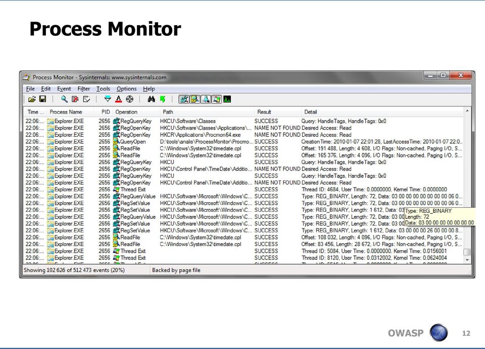Select the Thread ID: 8120 detail cell
The width and height of the screenshot is (485, 349).
(x=374, y=258)
